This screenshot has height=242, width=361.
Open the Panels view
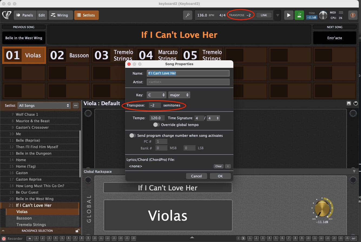click(x=25, y=15)
